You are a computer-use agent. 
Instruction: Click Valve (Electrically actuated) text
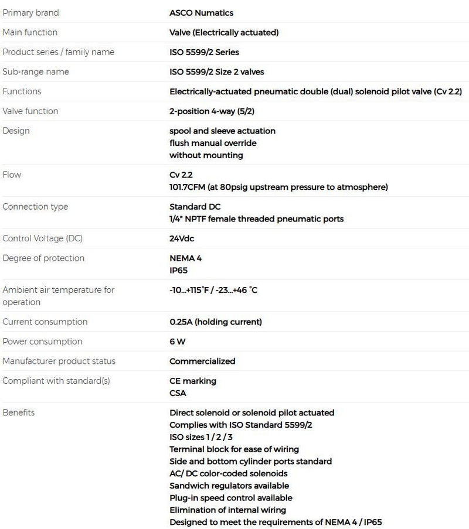[x=224, y=32]
